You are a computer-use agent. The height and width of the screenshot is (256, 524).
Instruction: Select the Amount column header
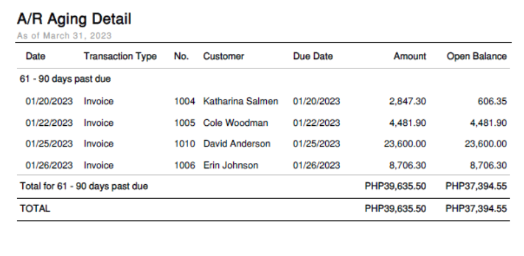point(410,56)
